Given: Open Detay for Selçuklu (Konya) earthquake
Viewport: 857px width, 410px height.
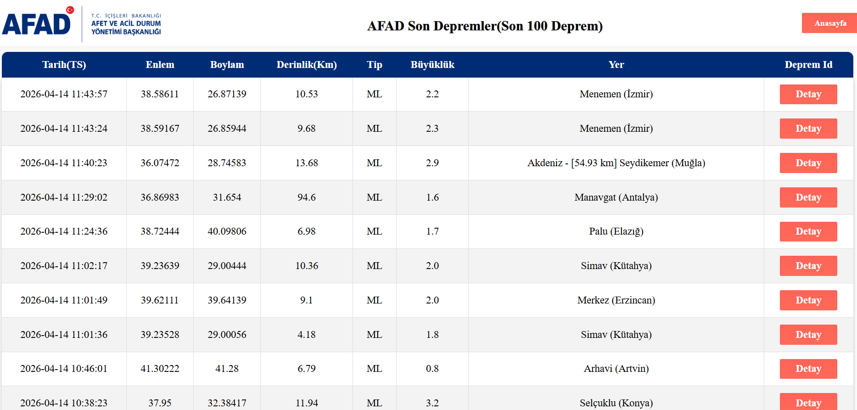Looking at the screenshot, I should [808, 402].
